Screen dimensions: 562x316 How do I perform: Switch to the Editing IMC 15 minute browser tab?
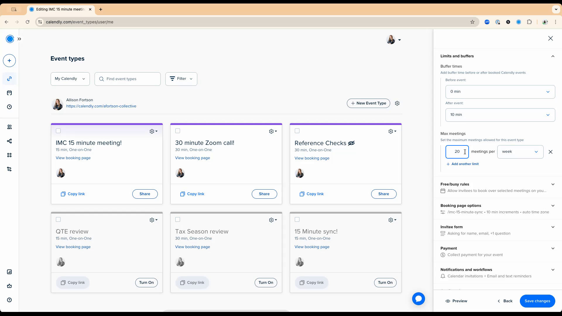[60, 9]
